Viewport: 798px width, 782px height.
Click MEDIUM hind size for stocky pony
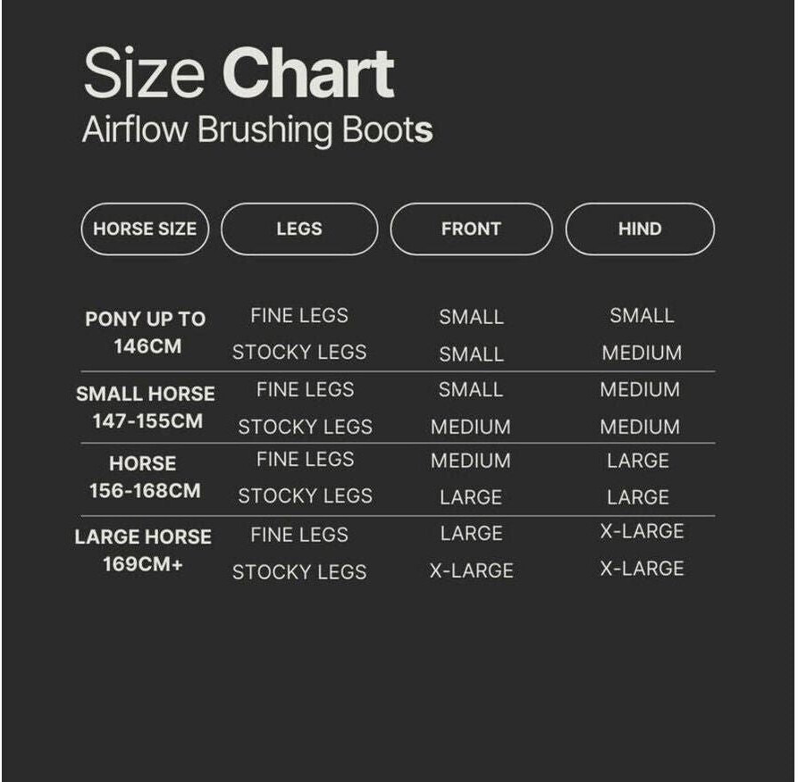(642, 354)
